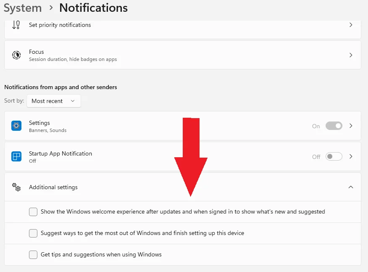Viewport: 368px width, 272px height.
Task: Click Notifications from apps and other senders heading
Action: (x=60, y=87)
